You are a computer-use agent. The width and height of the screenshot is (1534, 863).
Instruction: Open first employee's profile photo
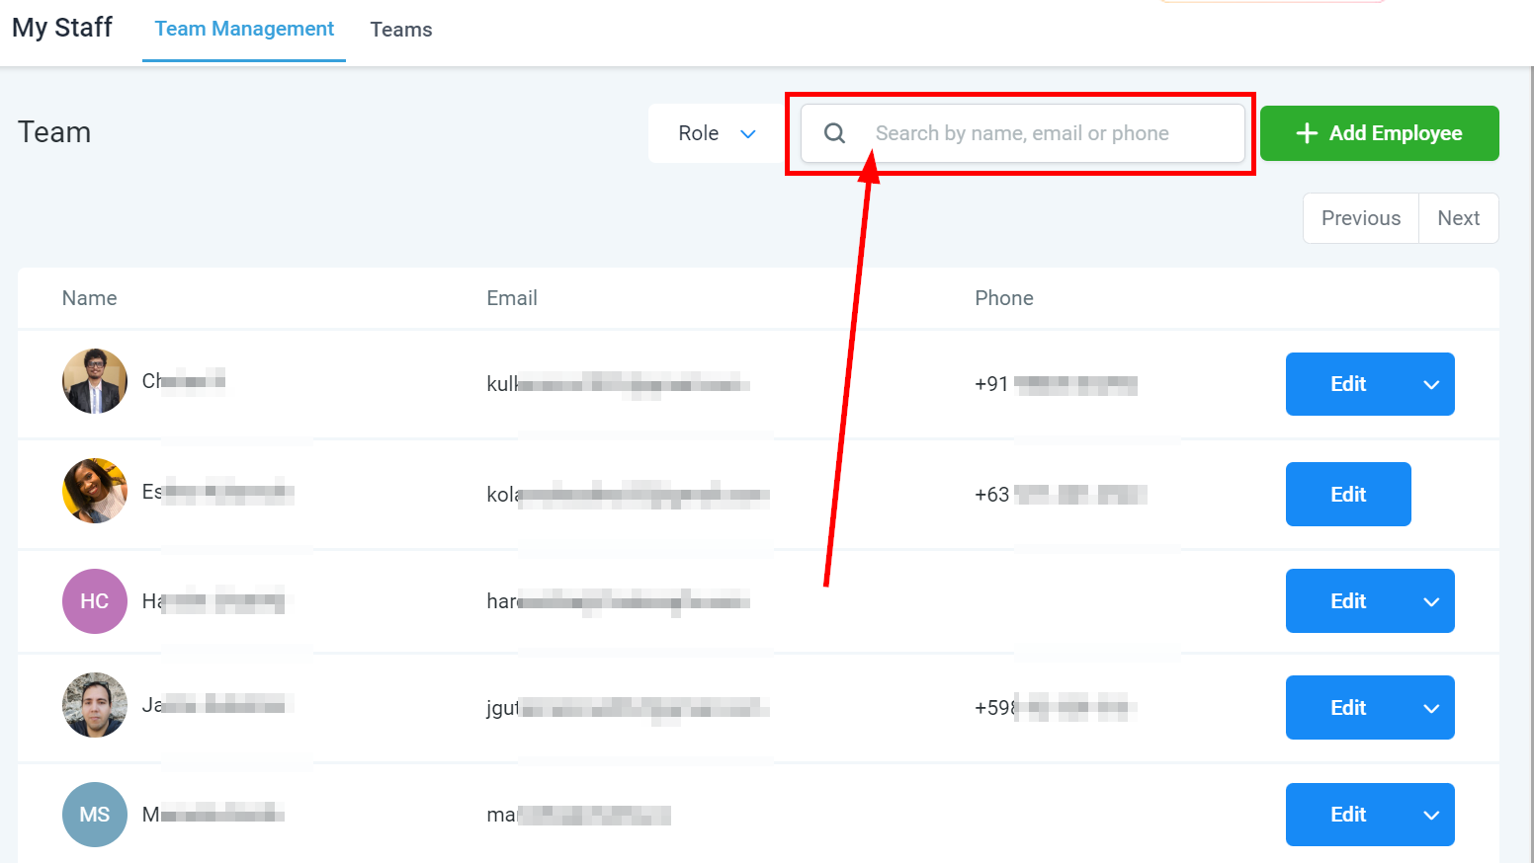point(95,381)
